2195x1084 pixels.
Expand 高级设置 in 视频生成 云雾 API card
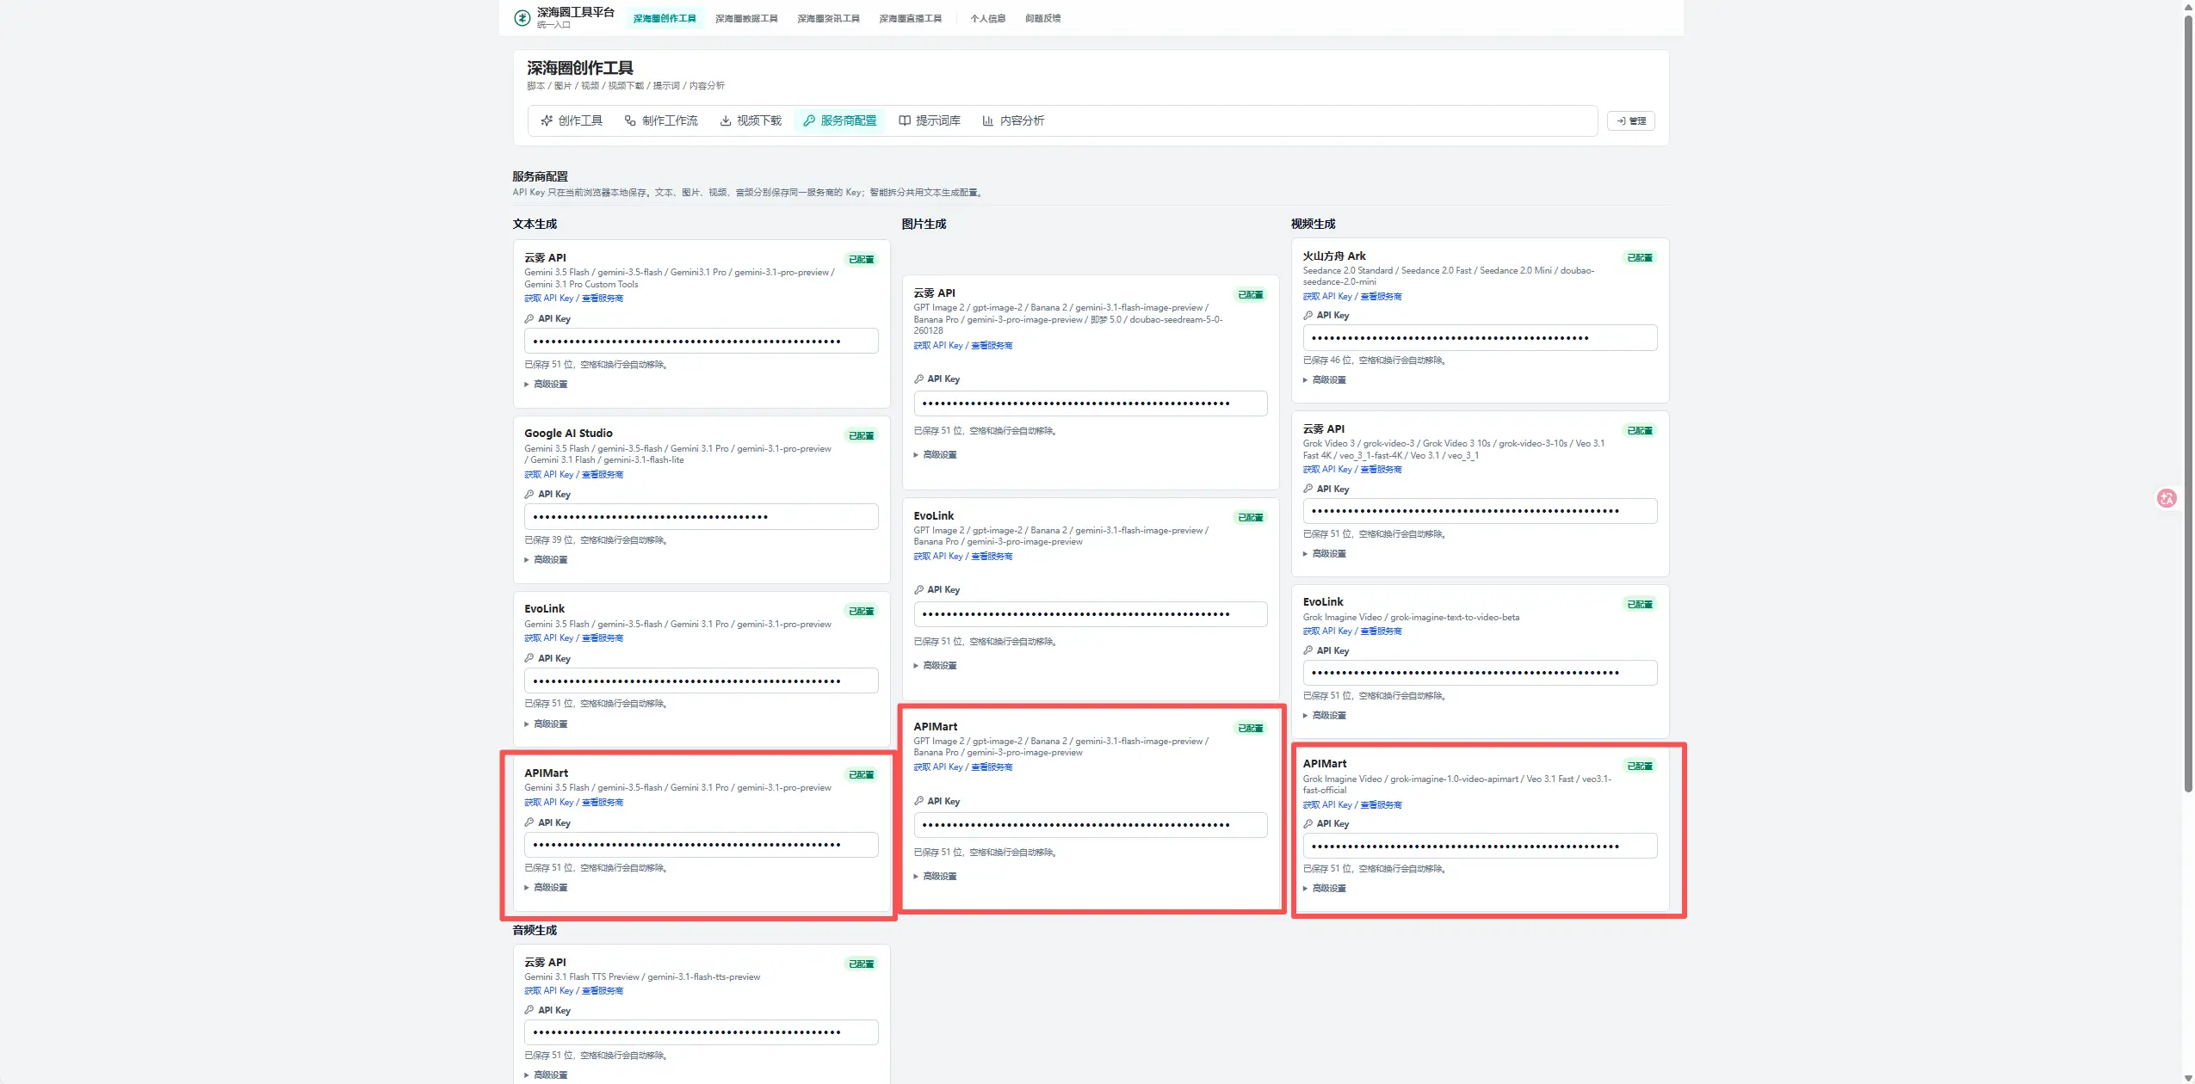pos(1324,554)
